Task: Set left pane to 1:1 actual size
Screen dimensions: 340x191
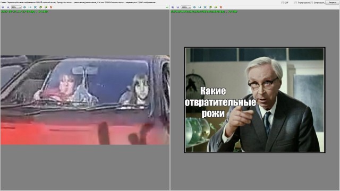Action: [x=30, y=7]
